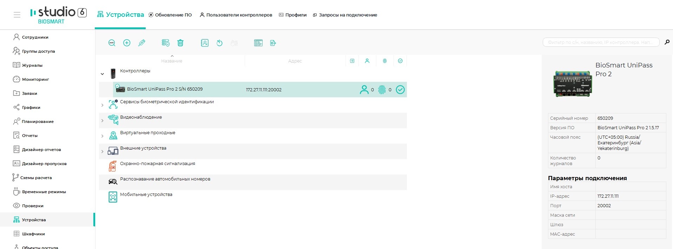Open Группы доступа in the sidebar
The width and height of the screenshot is (673, 249).
[47, 51]
